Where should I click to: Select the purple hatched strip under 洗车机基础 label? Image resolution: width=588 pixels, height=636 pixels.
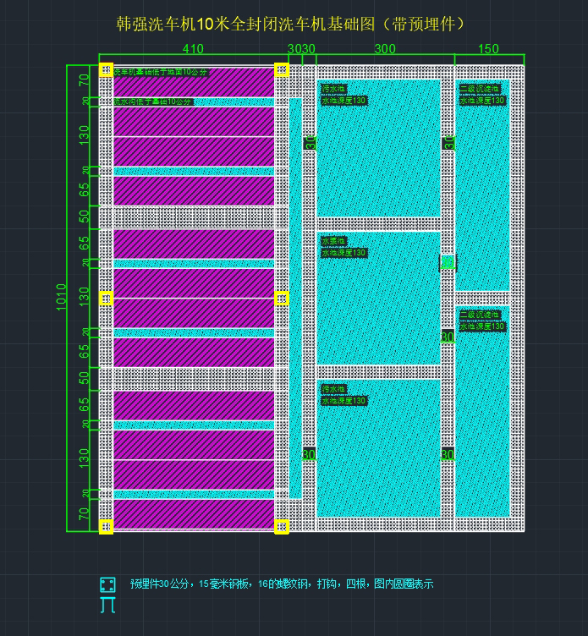point(194,83)
